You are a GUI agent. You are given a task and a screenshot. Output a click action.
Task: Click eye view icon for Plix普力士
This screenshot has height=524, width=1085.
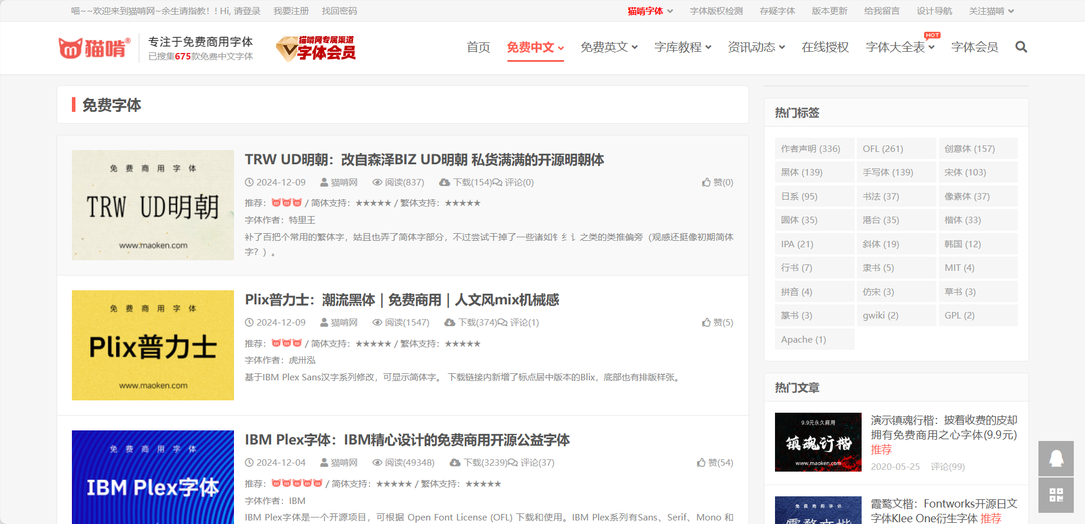click(377, 323)
